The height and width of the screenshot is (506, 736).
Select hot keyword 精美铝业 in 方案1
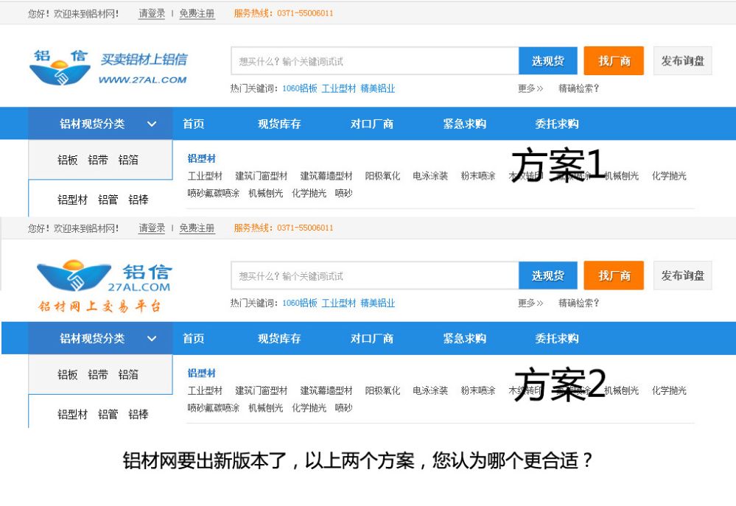(378, 88)
